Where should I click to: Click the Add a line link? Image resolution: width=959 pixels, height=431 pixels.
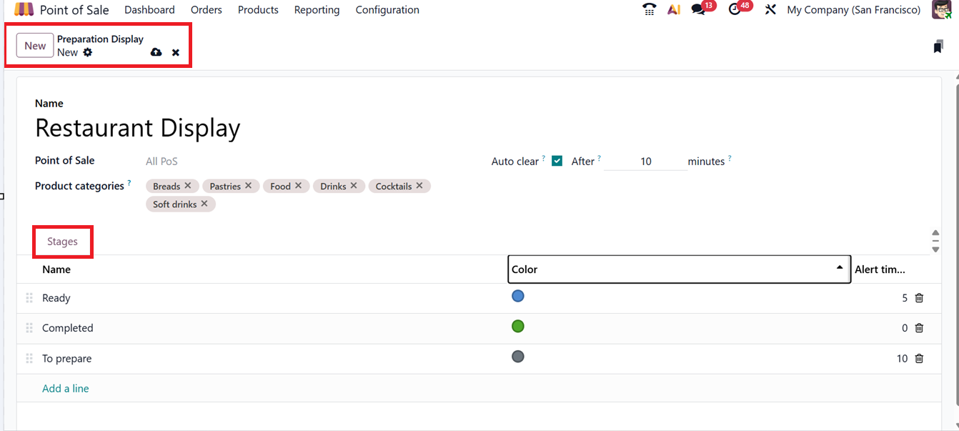coord(66,388)
